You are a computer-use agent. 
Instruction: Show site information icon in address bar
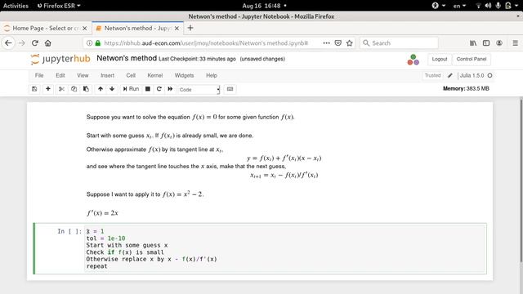[89, 43]
